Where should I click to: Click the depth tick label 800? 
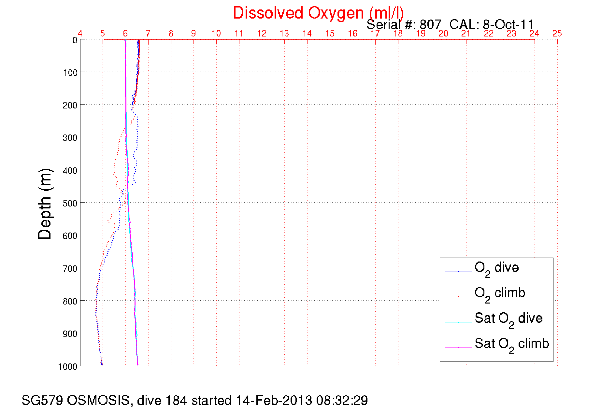pyautogui.click(x=70, y=301)
